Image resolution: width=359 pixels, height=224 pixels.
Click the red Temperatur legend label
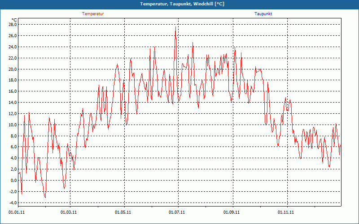tap(93, 14)
